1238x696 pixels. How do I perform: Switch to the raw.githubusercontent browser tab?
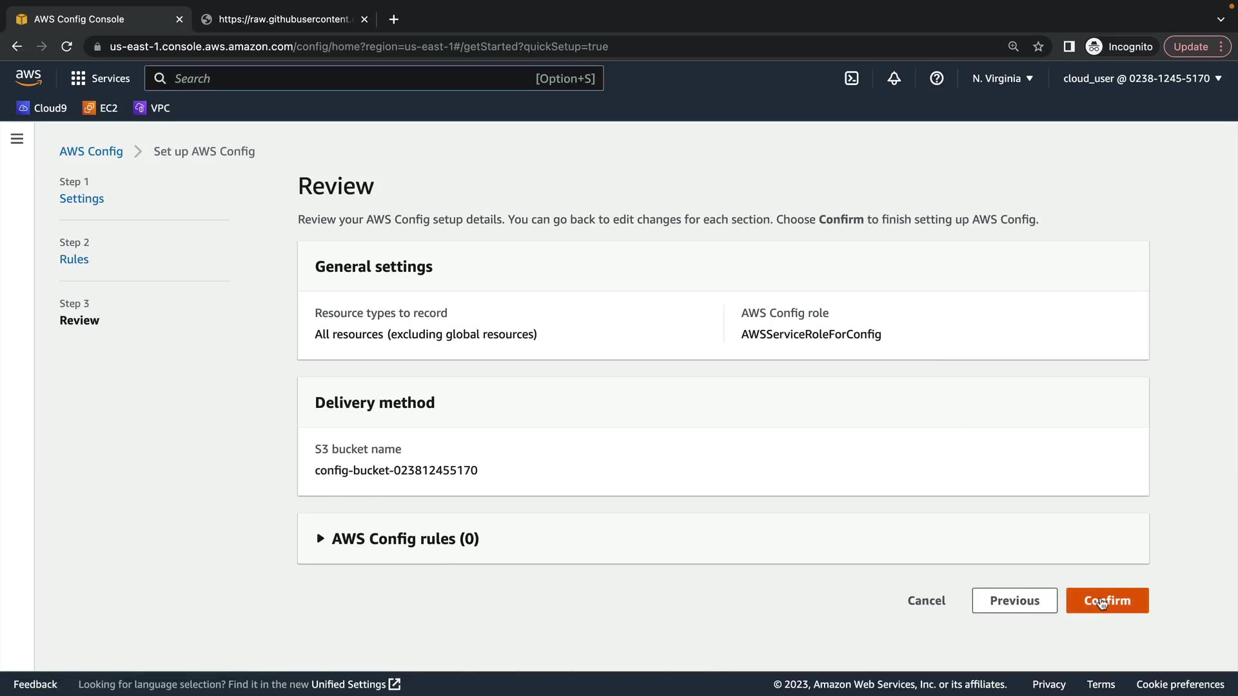point(284,19)
